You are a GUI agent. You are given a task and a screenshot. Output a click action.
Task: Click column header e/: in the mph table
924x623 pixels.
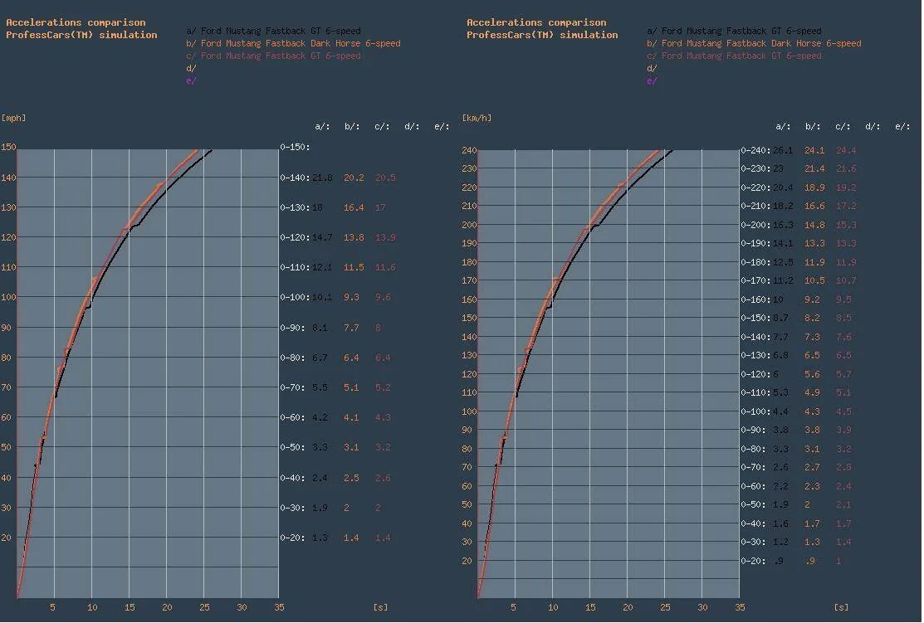(x=442, y=127)
